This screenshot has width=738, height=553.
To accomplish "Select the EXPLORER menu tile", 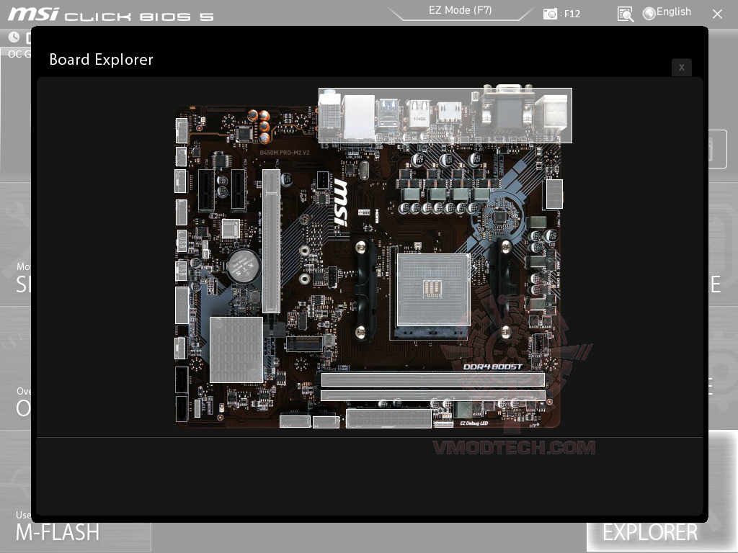I will (x=648, y=532).
